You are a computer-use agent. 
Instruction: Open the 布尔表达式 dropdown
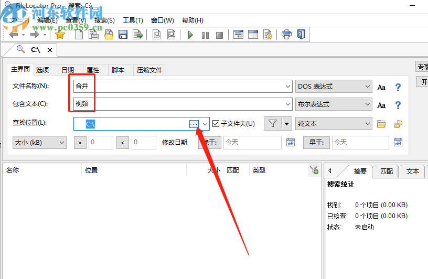[334, 104]
